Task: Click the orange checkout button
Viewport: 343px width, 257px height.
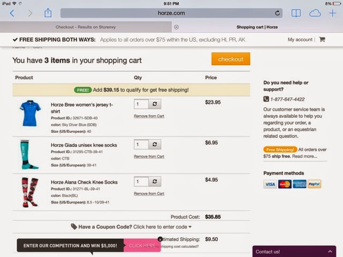Action: click(231, 59)
